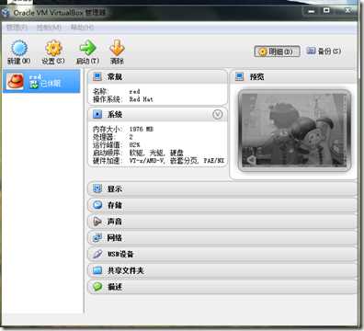The width and height of the screenshot is (364, 331).
Task: Open the 控制(M) menu
Action: [x=49, y=28]
